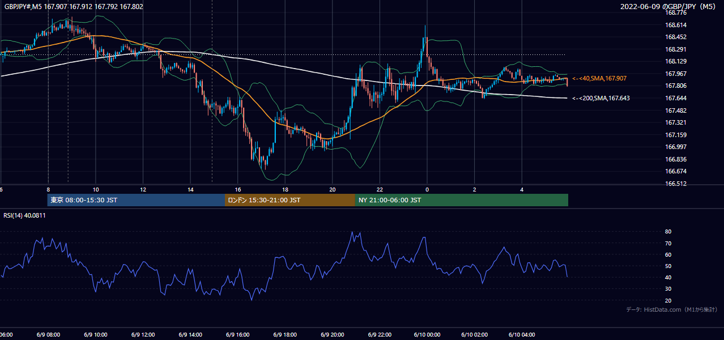Click hour tick 10 on price chart axis

point(96,189)
